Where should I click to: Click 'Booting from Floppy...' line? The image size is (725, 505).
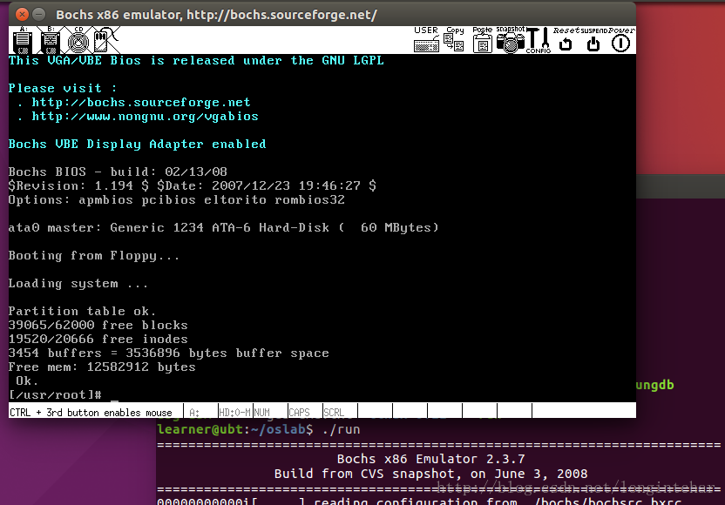(94, 255)
